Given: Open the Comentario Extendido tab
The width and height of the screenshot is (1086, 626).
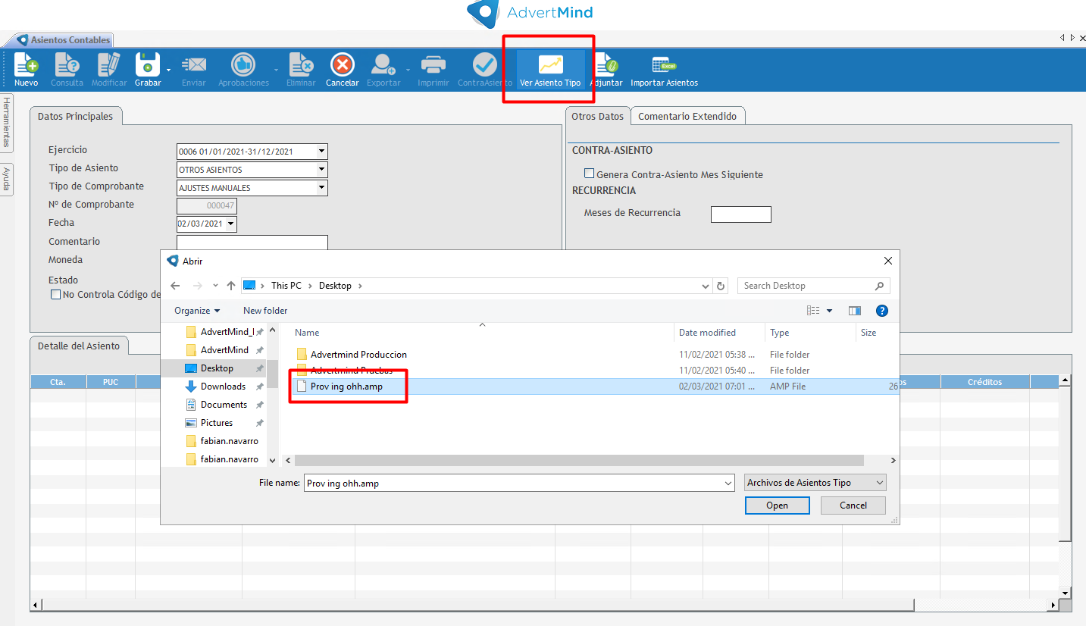Looking at the screenshot, I should [x=687, y=116].
